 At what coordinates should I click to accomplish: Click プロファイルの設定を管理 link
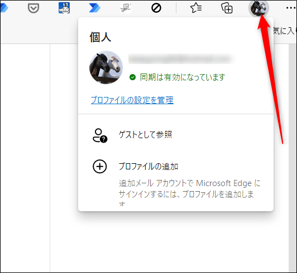coord(132,100)
